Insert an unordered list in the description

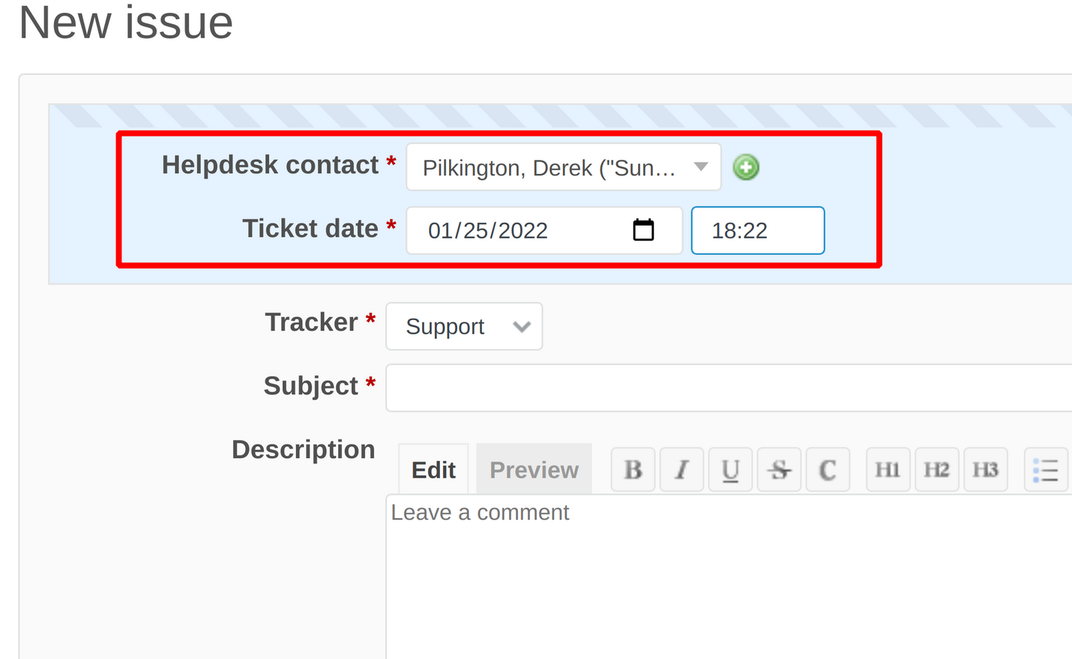[1045, 469]
